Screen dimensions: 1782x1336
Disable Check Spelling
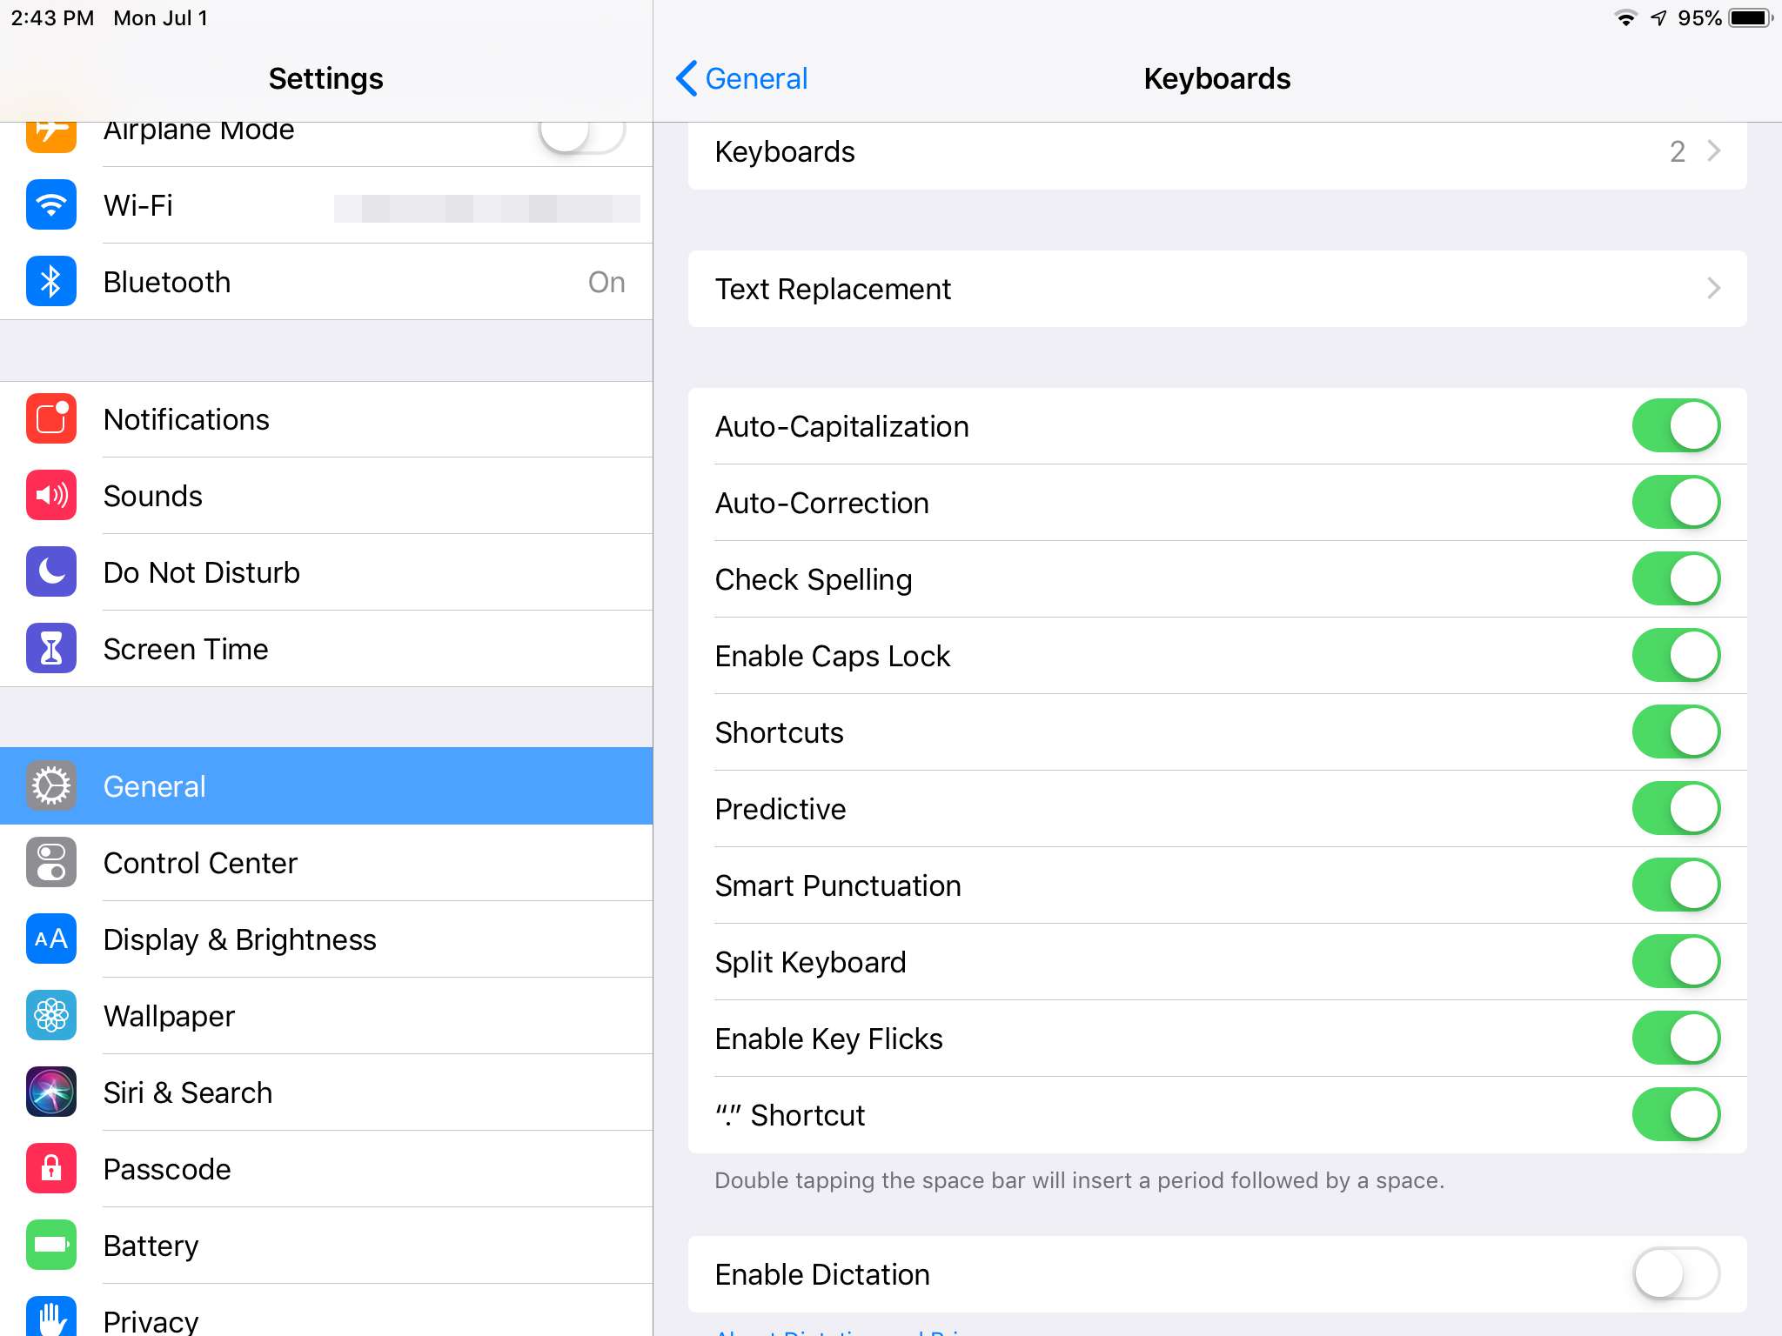[x=1676, y=579]
